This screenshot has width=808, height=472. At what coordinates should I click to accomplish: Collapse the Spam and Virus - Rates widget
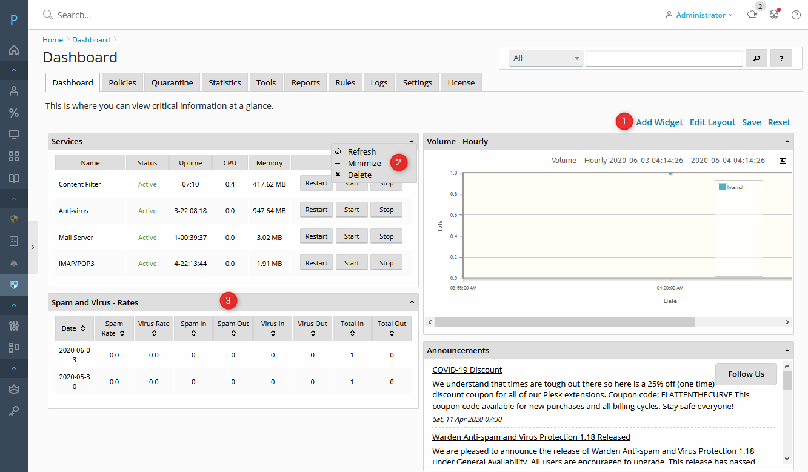click(x=412, y=302)
